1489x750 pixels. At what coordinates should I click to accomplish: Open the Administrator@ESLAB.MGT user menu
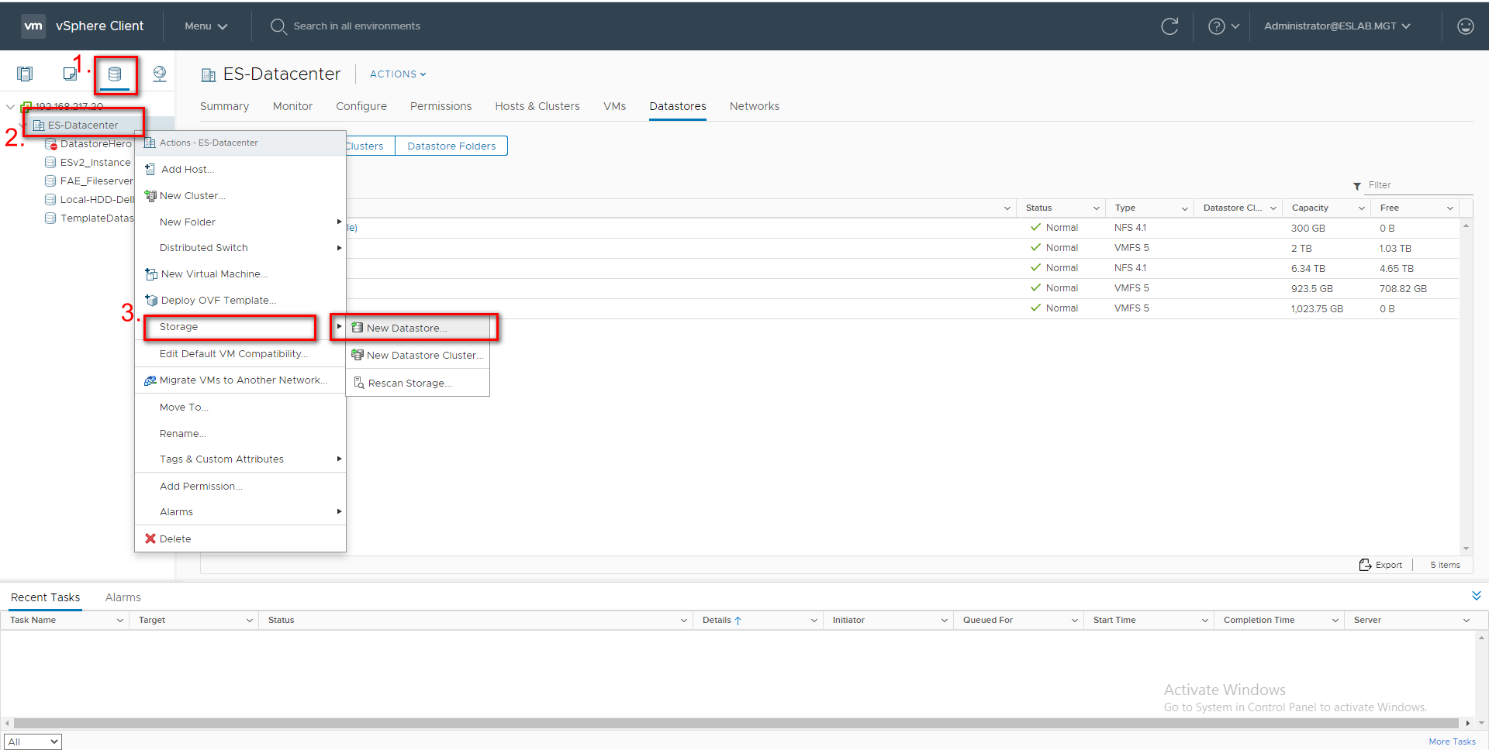point(1336,26)
